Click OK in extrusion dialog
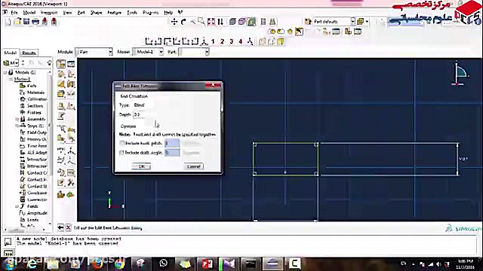Image resolution: width=483 pixels, height=271 pixels. coord(141,166)
